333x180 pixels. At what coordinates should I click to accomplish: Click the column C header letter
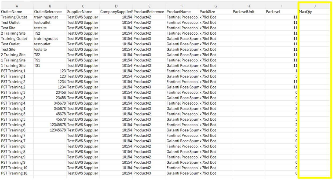point(83,6)
